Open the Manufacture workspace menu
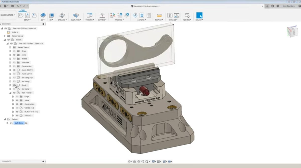The height and width of the screenshot is (168, 301). pos(8,14)
